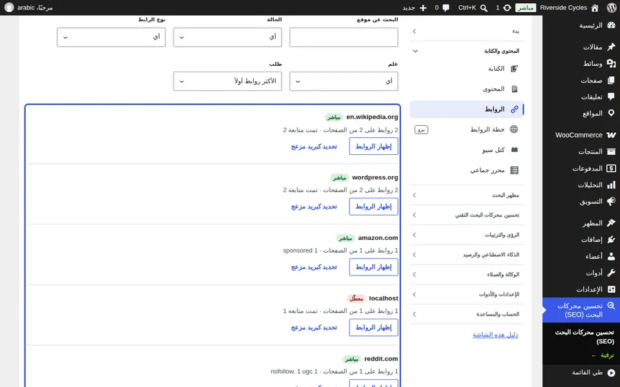Screen dimensions: 620x387
Task: Show links for en.wikipedia.org
Action: (x=373, y=146)
